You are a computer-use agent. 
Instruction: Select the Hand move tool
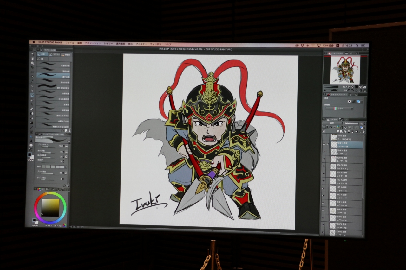pos(32,59)
